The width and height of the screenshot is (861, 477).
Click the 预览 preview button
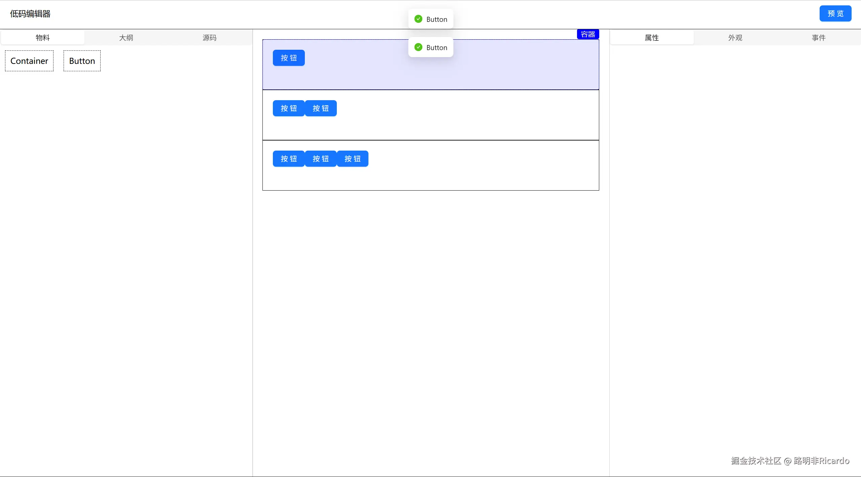835,14
